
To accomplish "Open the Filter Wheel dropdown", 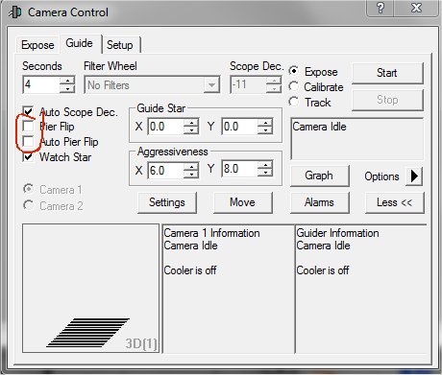I will click(x=211, y=85).
